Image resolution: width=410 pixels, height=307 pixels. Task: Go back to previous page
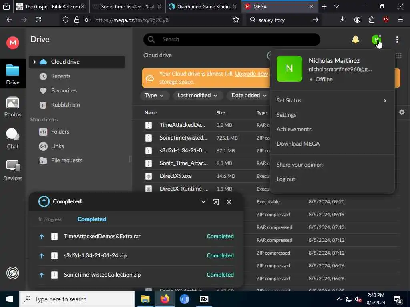[x=10, y=20]
